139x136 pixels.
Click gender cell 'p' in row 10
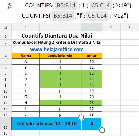(x=60, y=91)
